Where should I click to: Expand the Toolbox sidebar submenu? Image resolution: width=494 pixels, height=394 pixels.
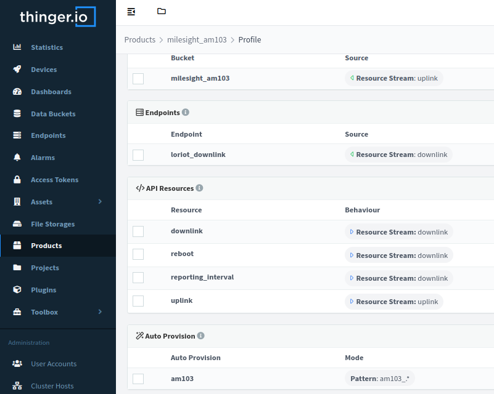pyautogui.click(x=100, y=312)
